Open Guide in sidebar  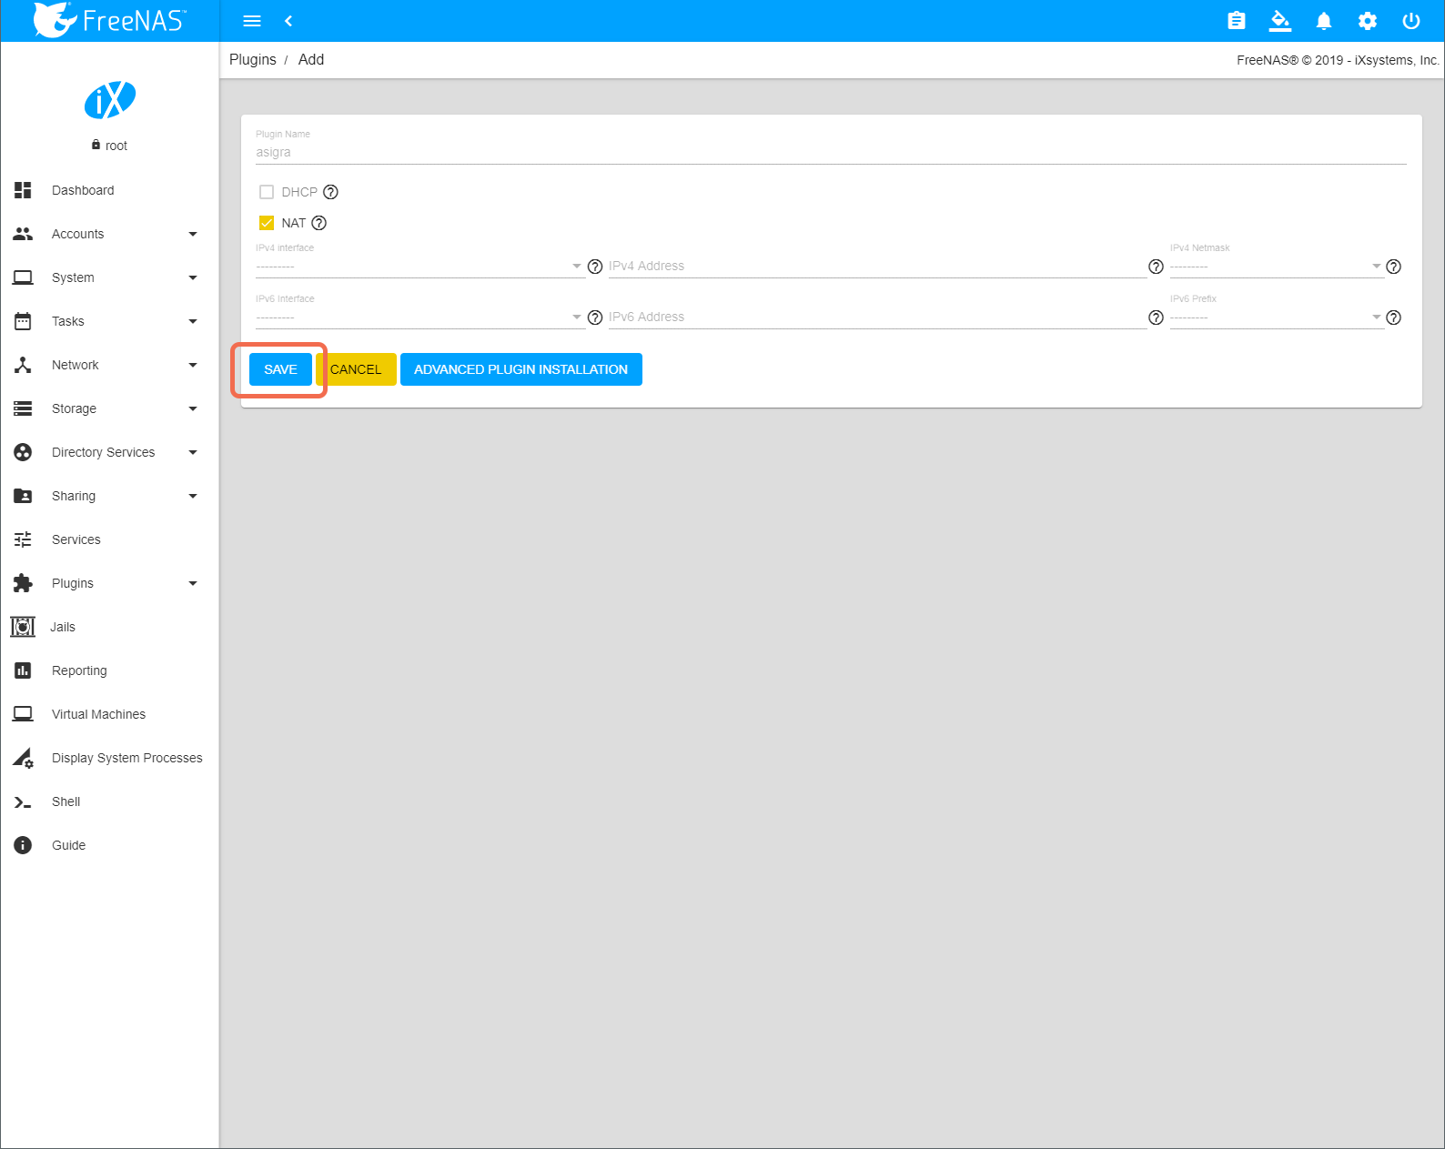tap(109, 845)
